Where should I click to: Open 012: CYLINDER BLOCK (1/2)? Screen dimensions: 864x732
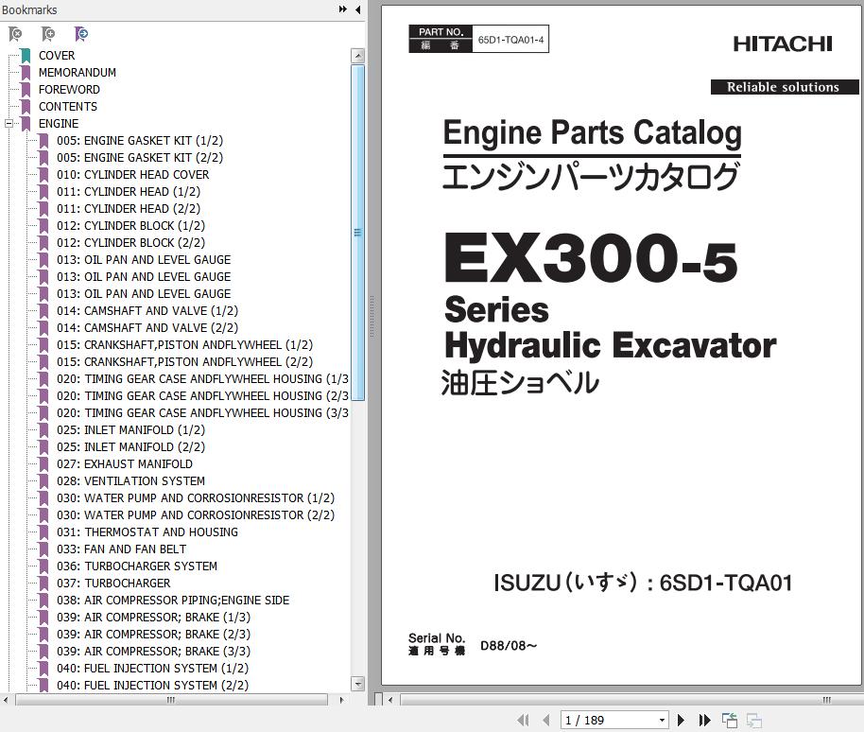click(130, 227)
